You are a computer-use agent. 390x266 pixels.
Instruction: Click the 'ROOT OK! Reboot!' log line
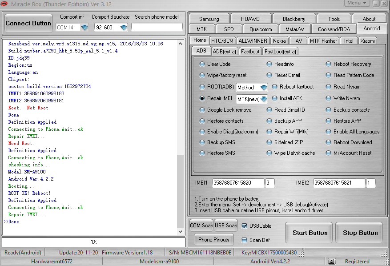pos(29,193)
